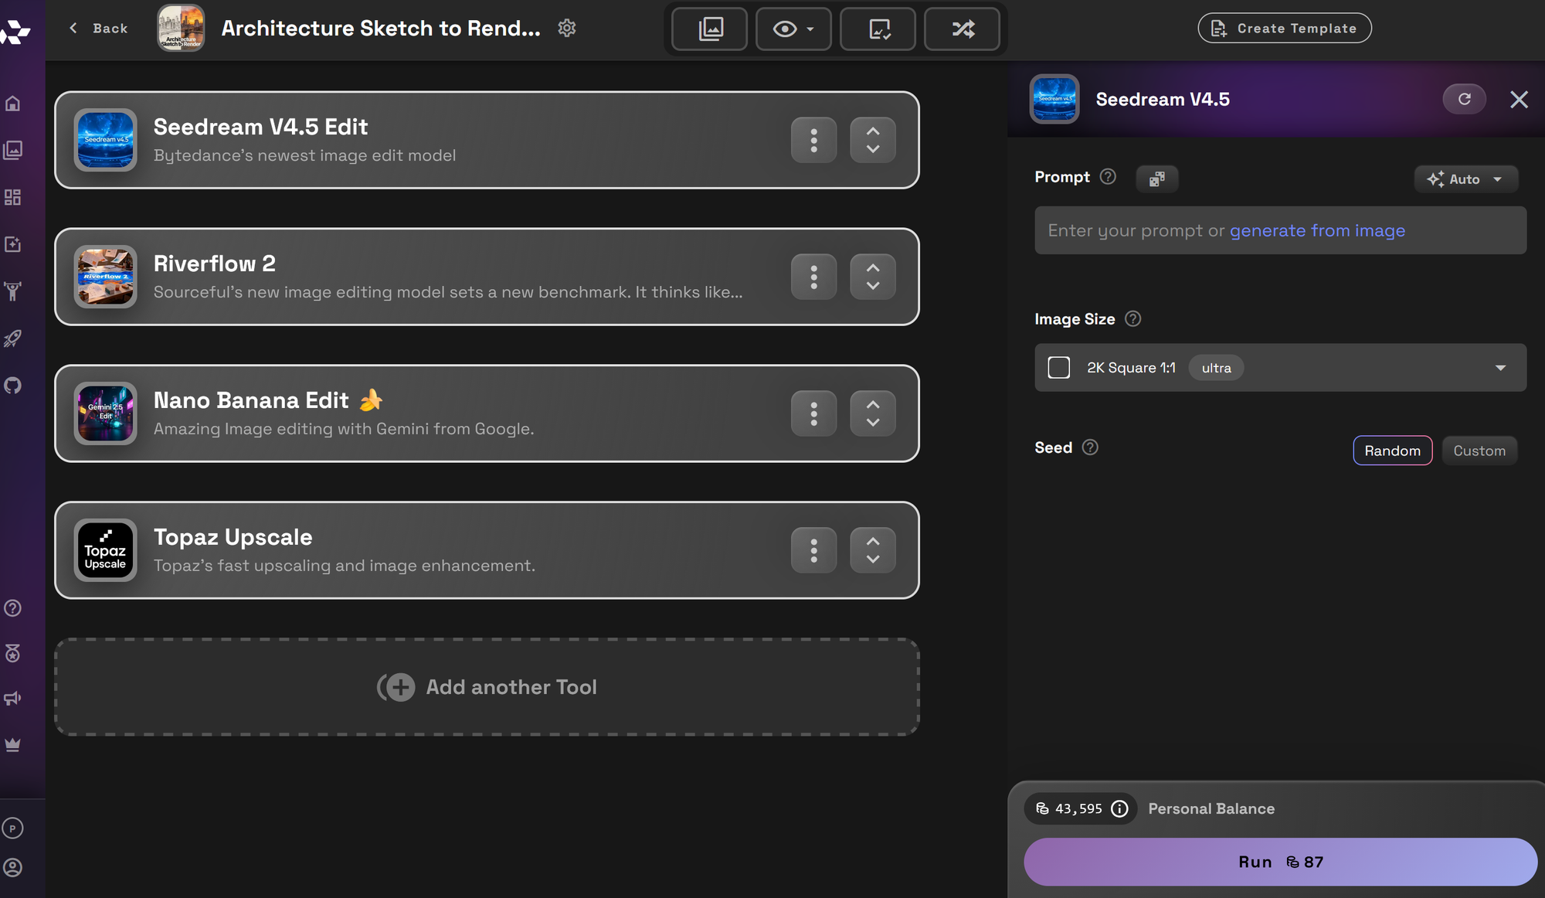
Task: Toggle the eye visibility dropdown in the toolbar
Action: [793, 29]
